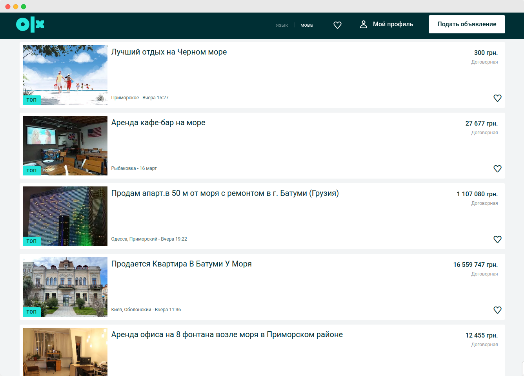Switch language to 'язык'
This screenshot has width=524, height=376.
[x=282, y=25]
